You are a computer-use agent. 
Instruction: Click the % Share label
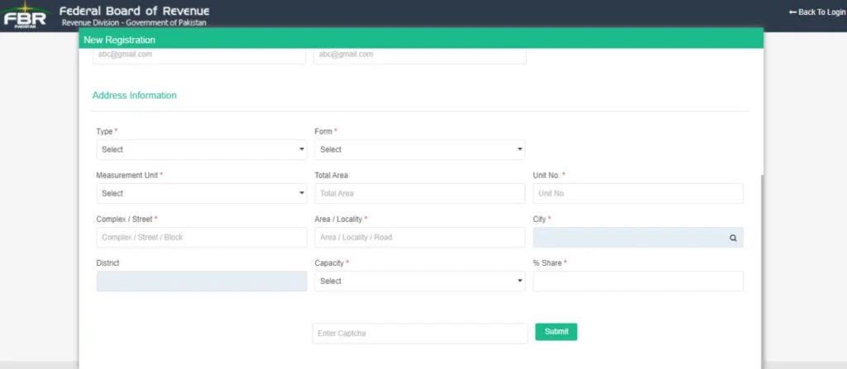(x=548, y=263)
